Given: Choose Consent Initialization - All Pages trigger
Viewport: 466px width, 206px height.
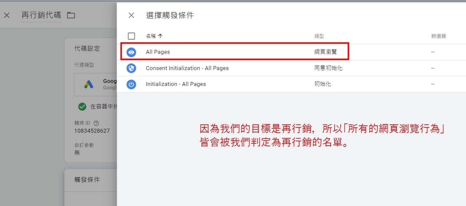Looking at the screenshot, I should point(187,68).
